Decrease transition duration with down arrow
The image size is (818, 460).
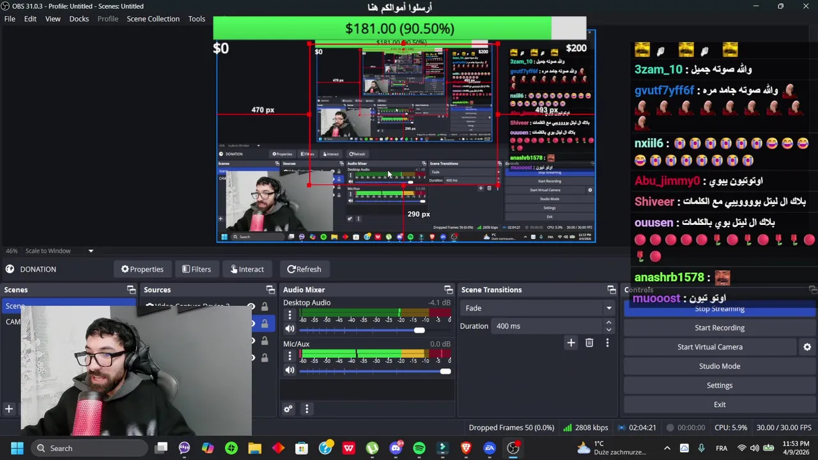click(608, 329)
